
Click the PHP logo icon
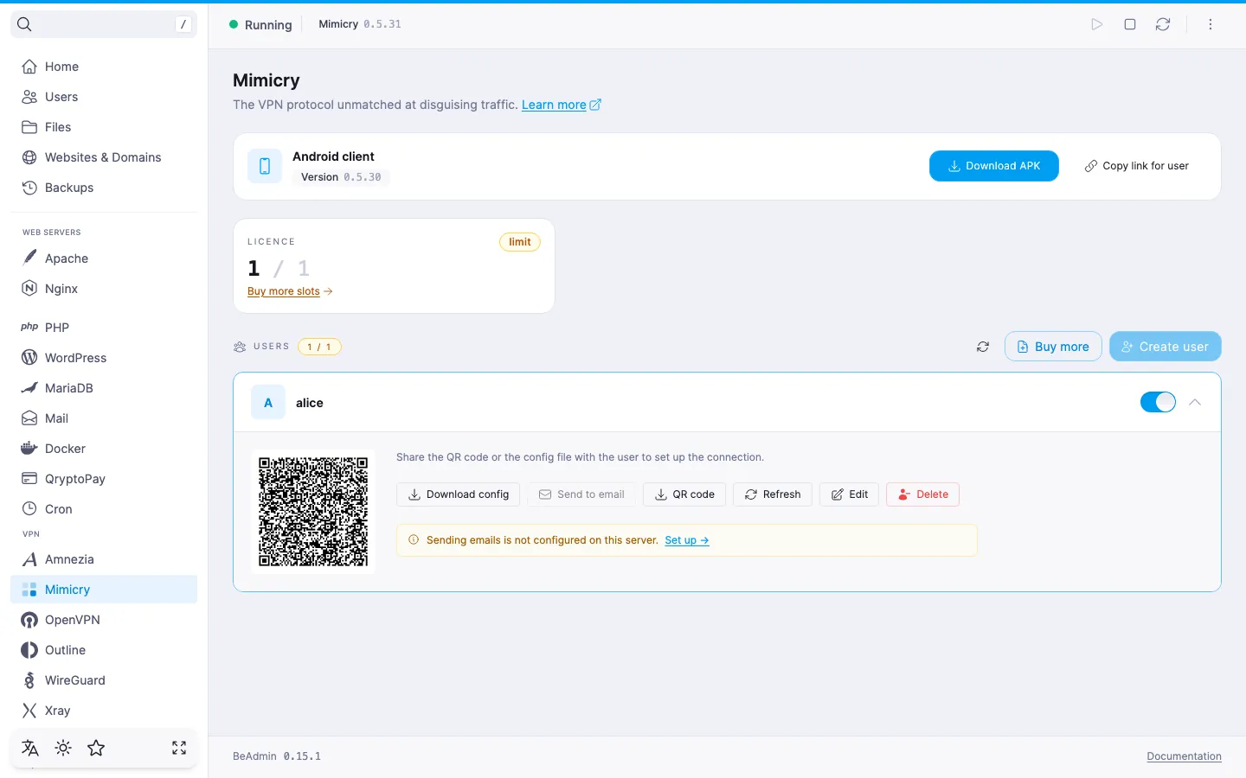coord(29,328)
